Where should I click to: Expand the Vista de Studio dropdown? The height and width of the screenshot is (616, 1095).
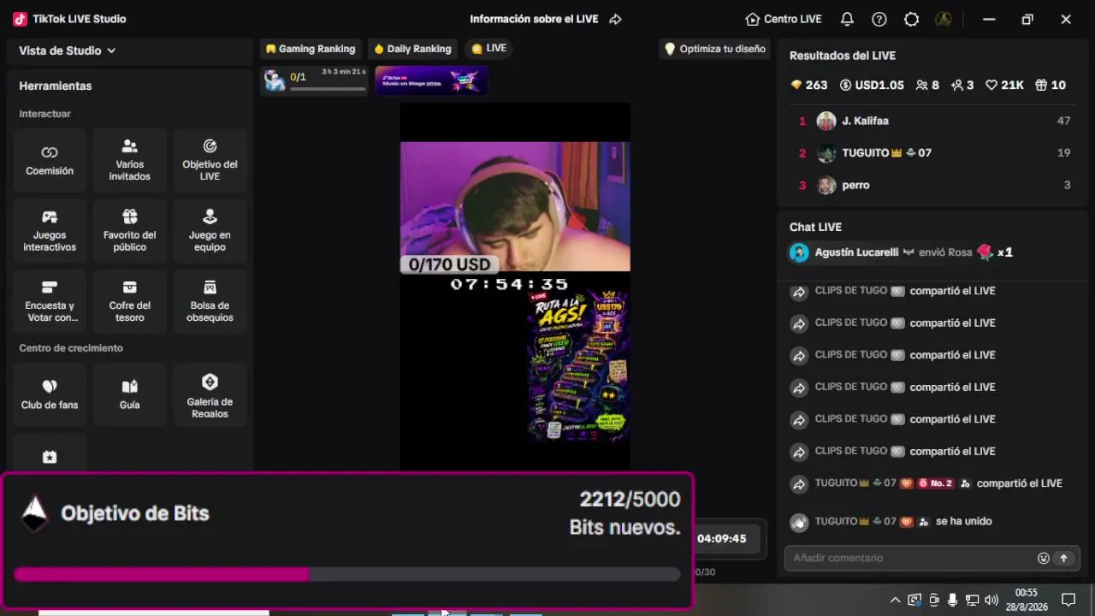tap(68, 50)
